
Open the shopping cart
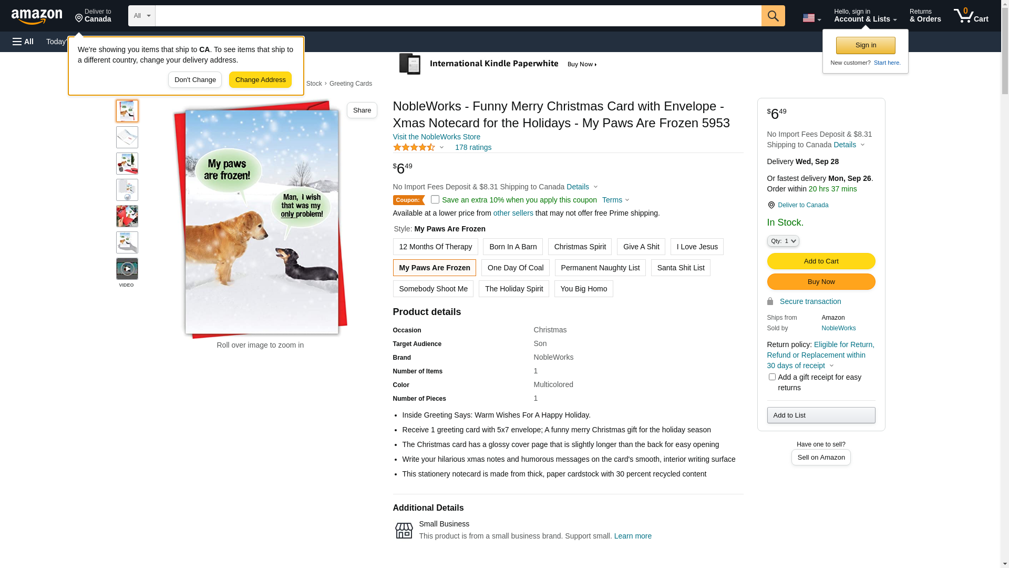[x=971, y=16]
